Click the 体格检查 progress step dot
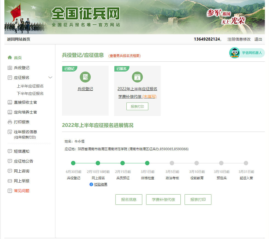The image size is (269, 239). [x=147, y=163]
